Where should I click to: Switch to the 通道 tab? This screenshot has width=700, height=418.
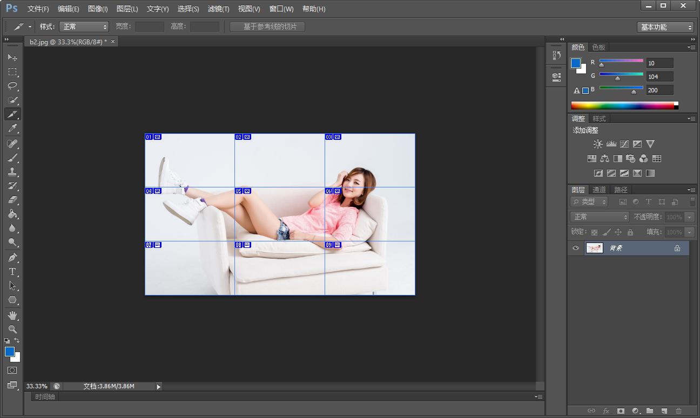[x=599, y=190]
